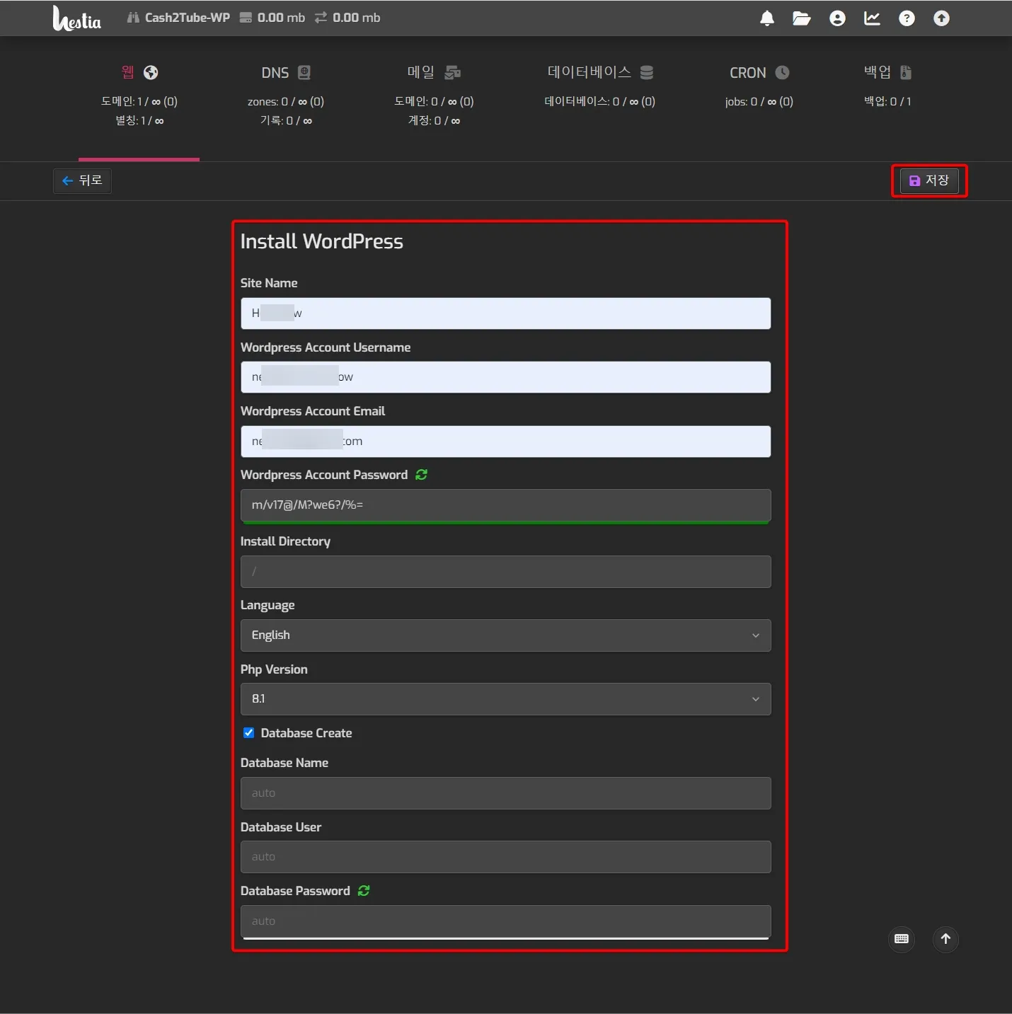This screenshot has height=1014, width=1012.
Task: Click the 저장 save button
Action: tap(928, 180)
